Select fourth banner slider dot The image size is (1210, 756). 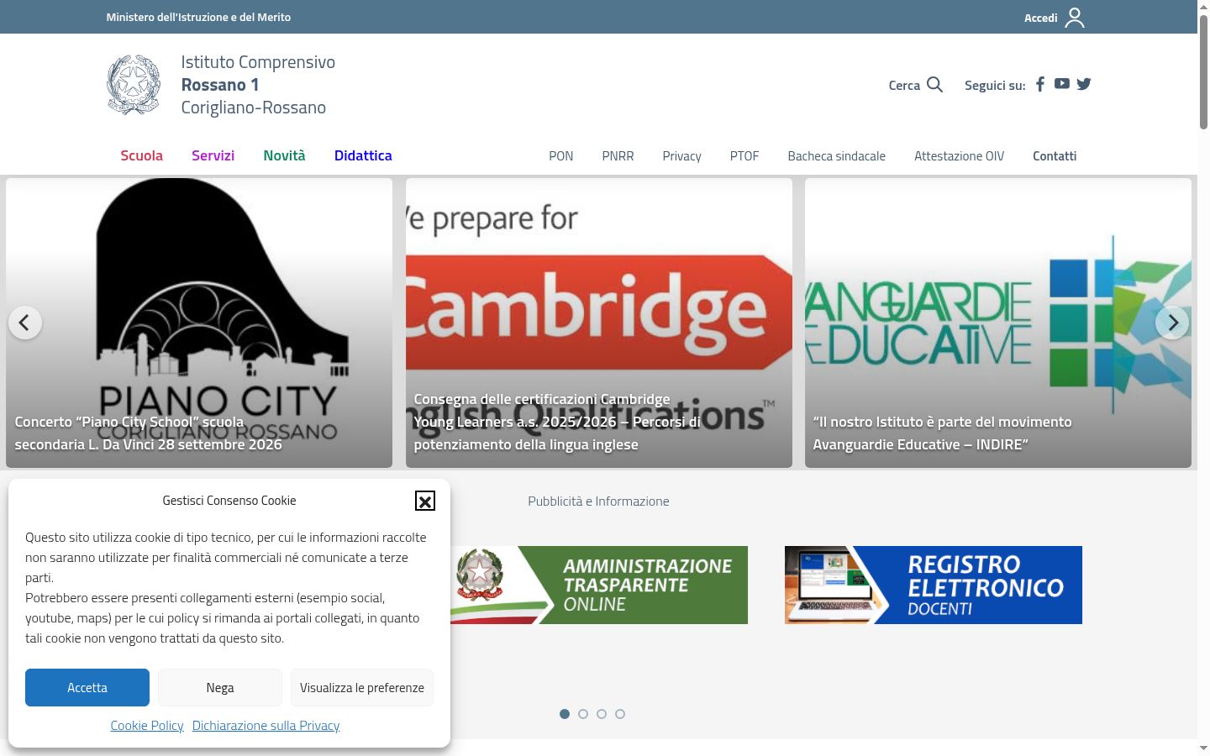coord(620,714)
